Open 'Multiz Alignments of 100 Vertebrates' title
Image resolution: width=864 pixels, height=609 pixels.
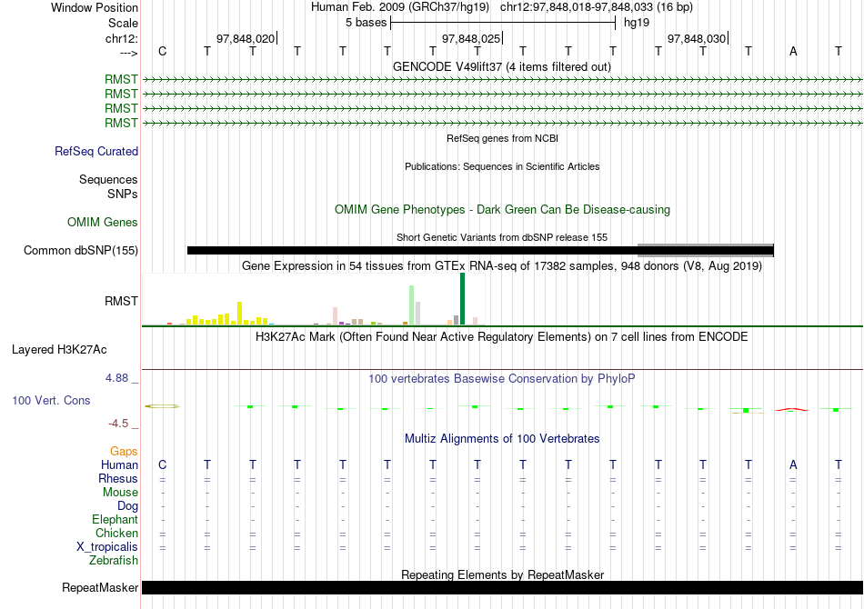click(502, 439)
